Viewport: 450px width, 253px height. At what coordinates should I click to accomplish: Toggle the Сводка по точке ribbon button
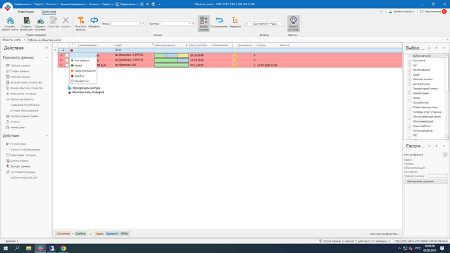[293, 23]
